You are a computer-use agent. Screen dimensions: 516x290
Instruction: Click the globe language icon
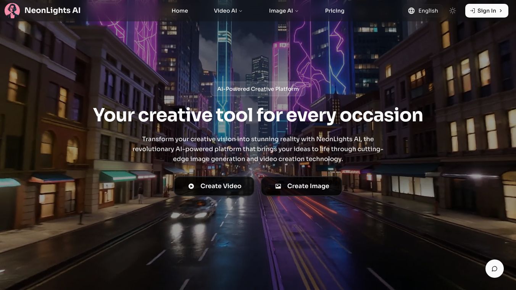click(411, 11)
